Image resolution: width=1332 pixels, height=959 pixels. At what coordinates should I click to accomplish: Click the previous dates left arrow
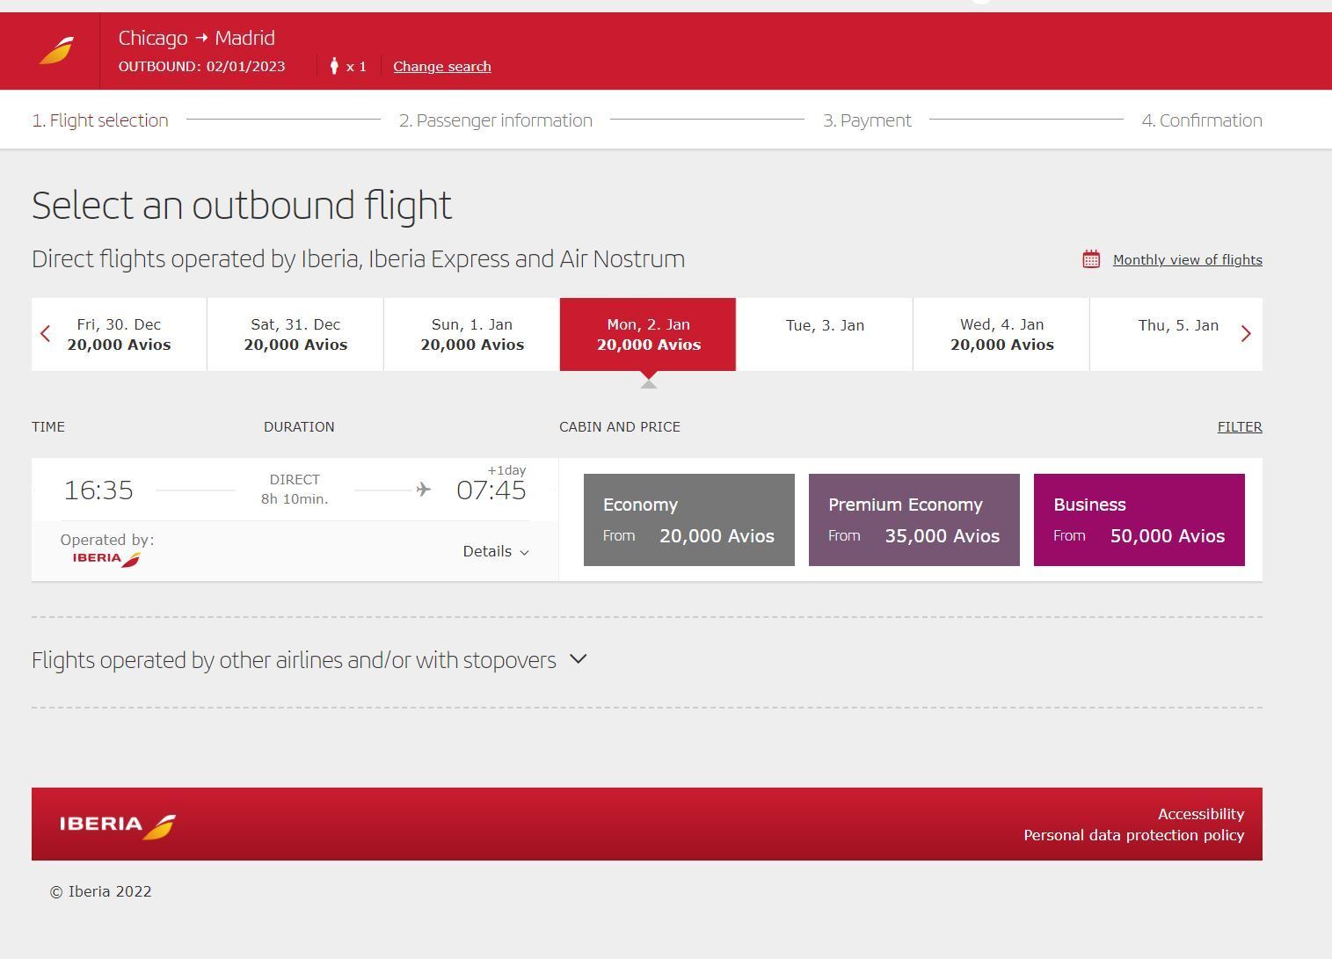pos(46,334)
